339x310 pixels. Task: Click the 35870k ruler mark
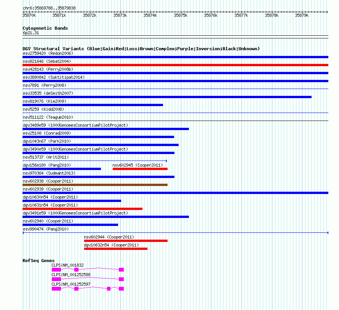29,15
